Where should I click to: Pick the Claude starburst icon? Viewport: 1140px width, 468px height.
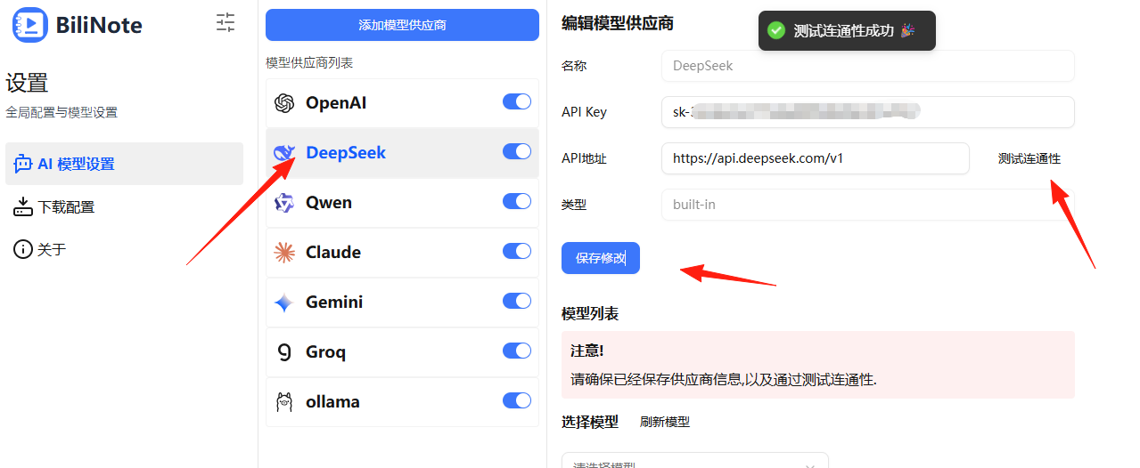click(x=284, y=253)
